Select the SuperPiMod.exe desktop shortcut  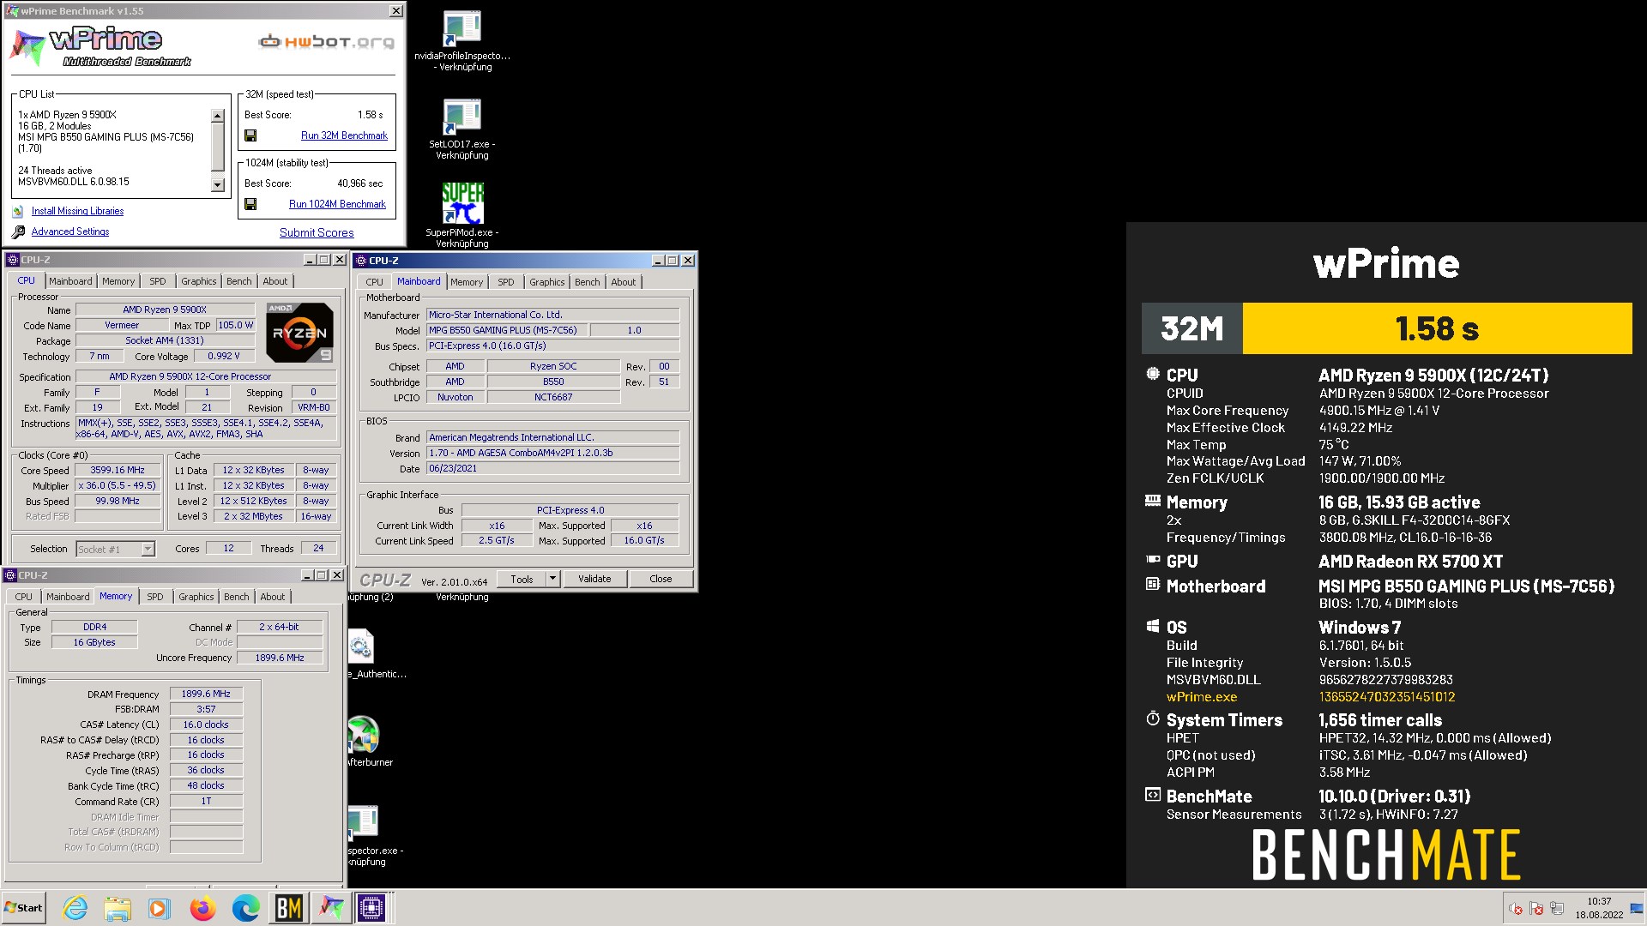(462, 216)
